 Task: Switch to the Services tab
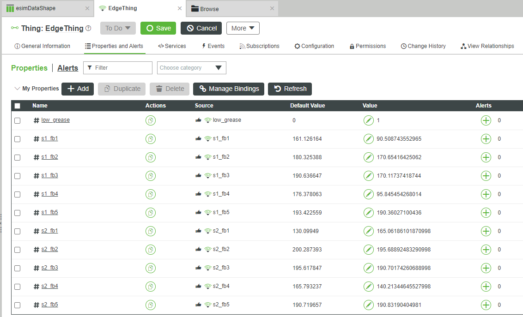point(172,46)
